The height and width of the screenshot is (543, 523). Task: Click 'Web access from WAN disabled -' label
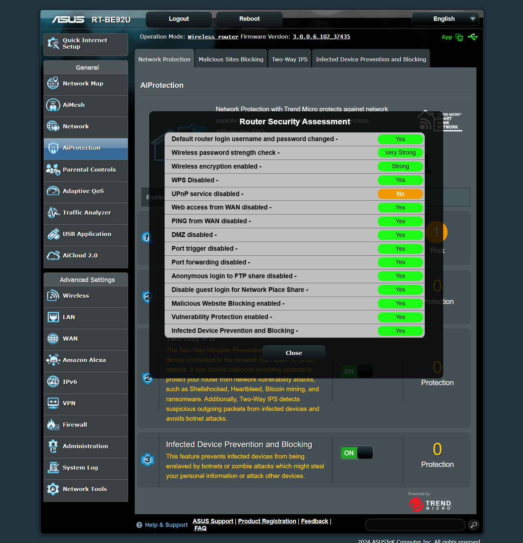click(x=222, y=207)
